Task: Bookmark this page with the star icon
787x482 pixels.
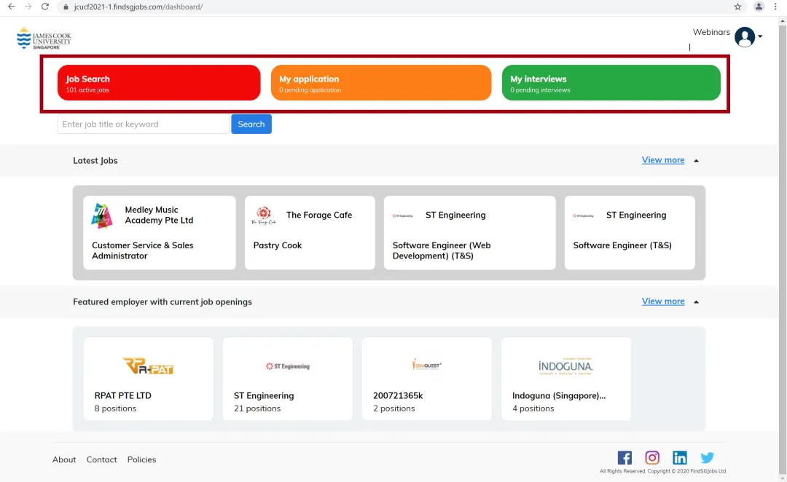Action: (x=737, y=7)
